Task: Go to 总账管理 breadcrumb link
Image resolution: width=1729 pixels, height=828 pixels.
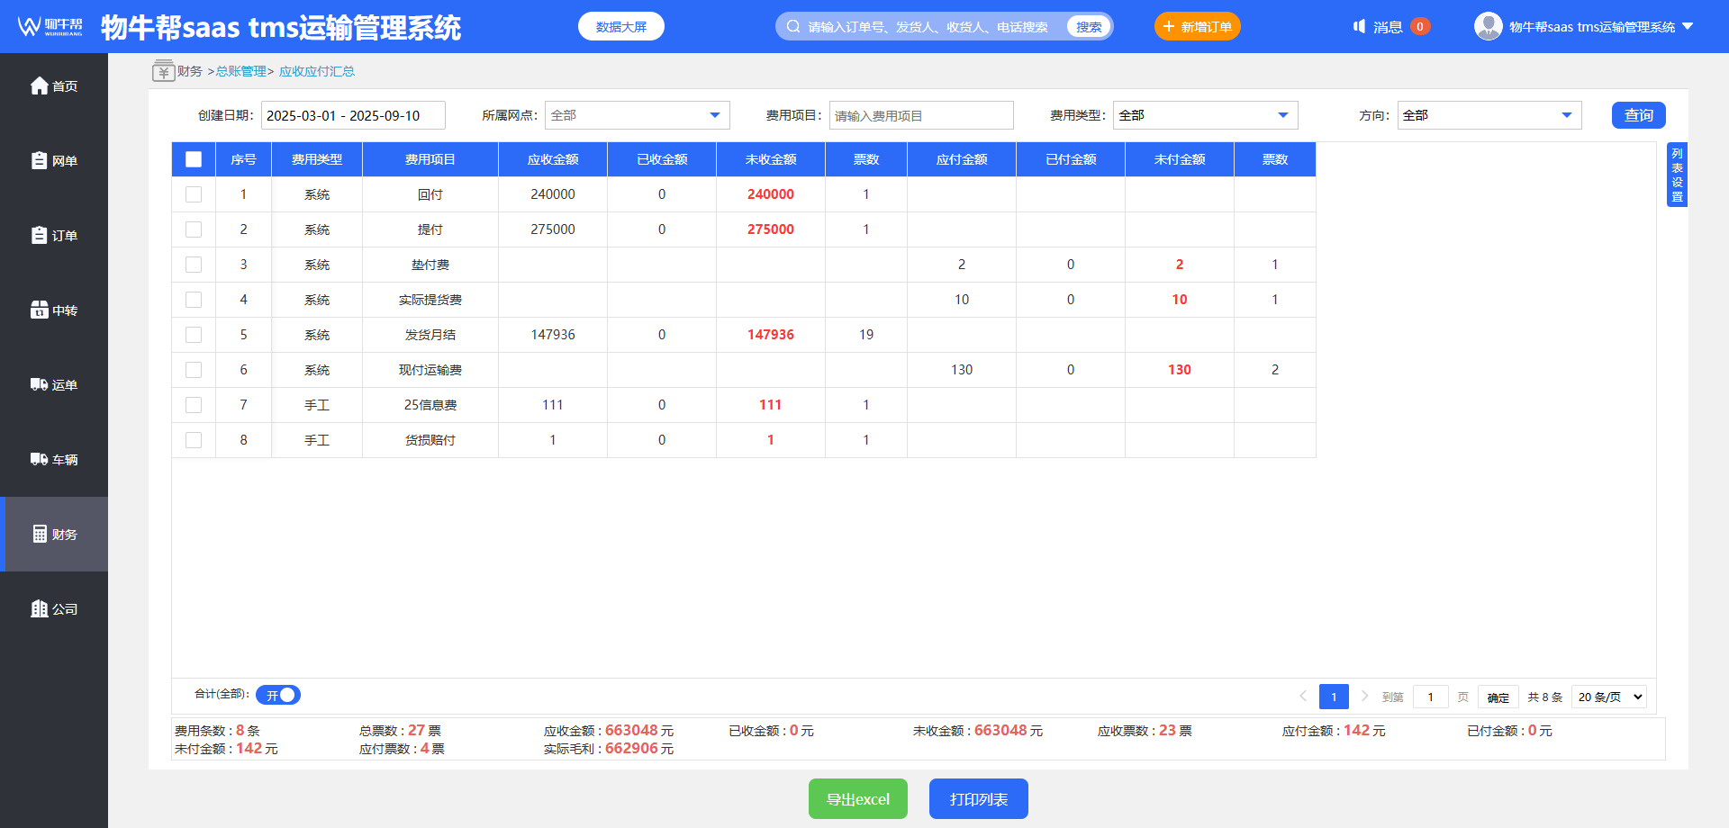Action: 240,71
